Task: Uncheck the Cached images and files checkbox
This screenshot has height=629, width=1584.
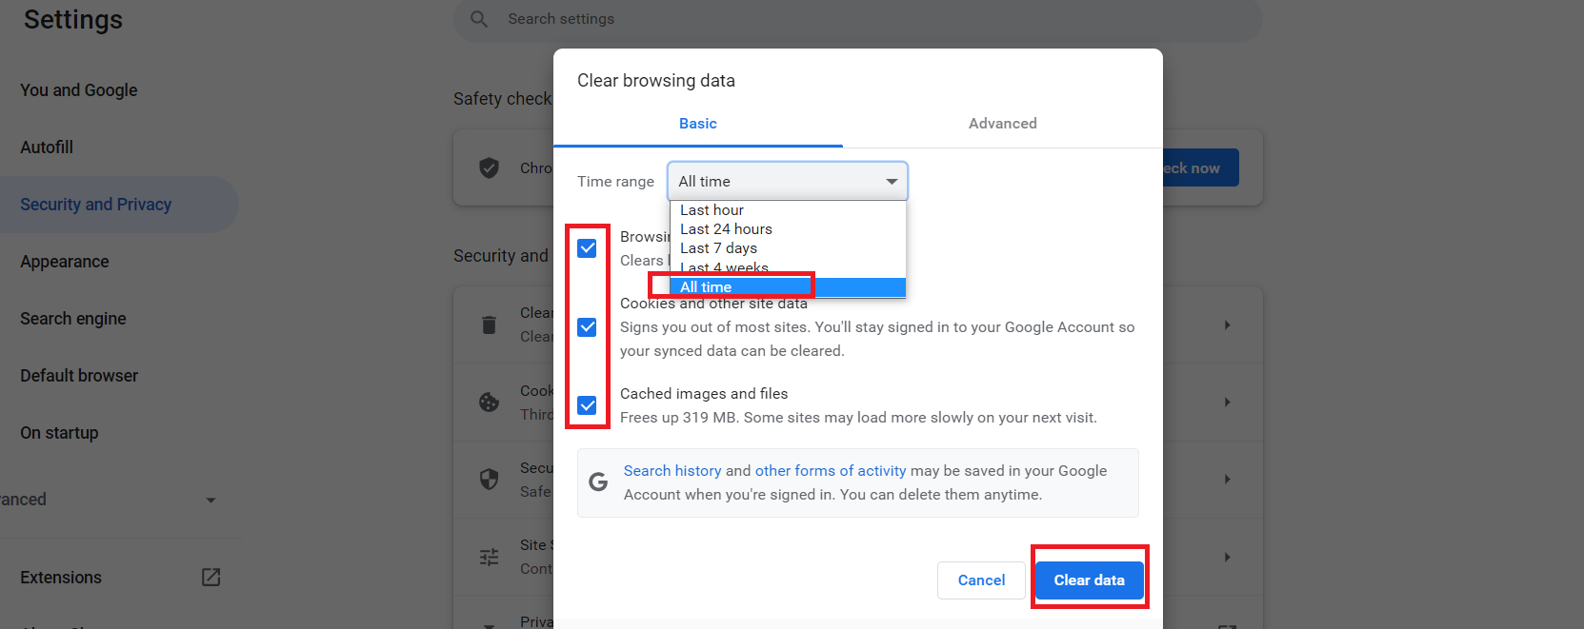Action: (x=587, y=405)
